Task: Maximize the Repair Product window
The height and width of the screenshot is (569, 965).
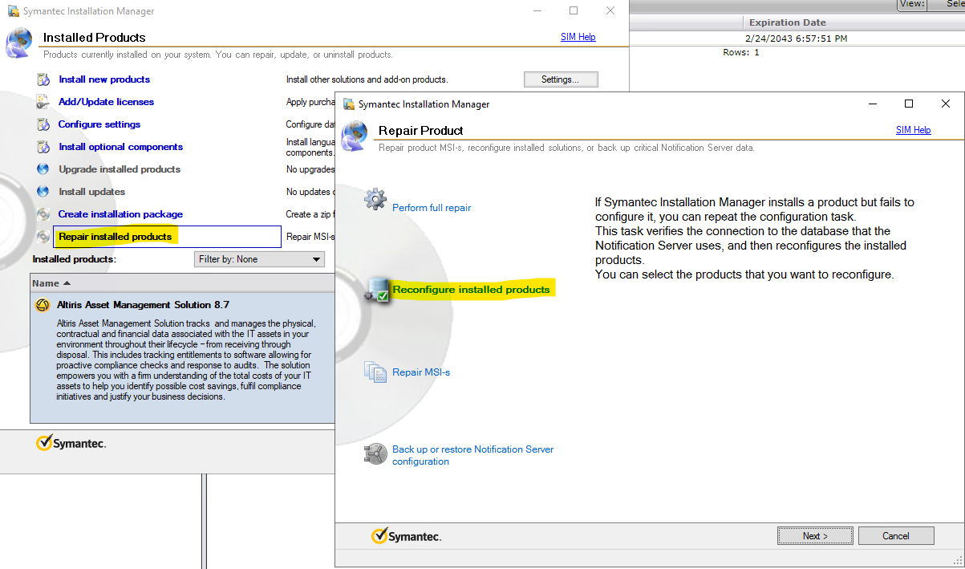Action: [908, 104]
